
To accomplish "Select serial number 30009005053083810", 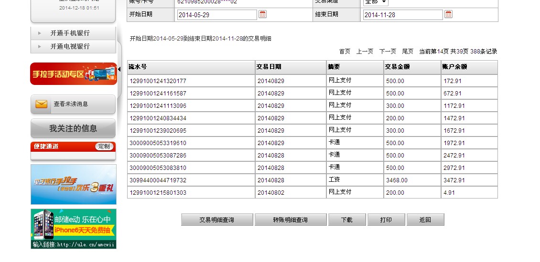I will tap(158, 168).
